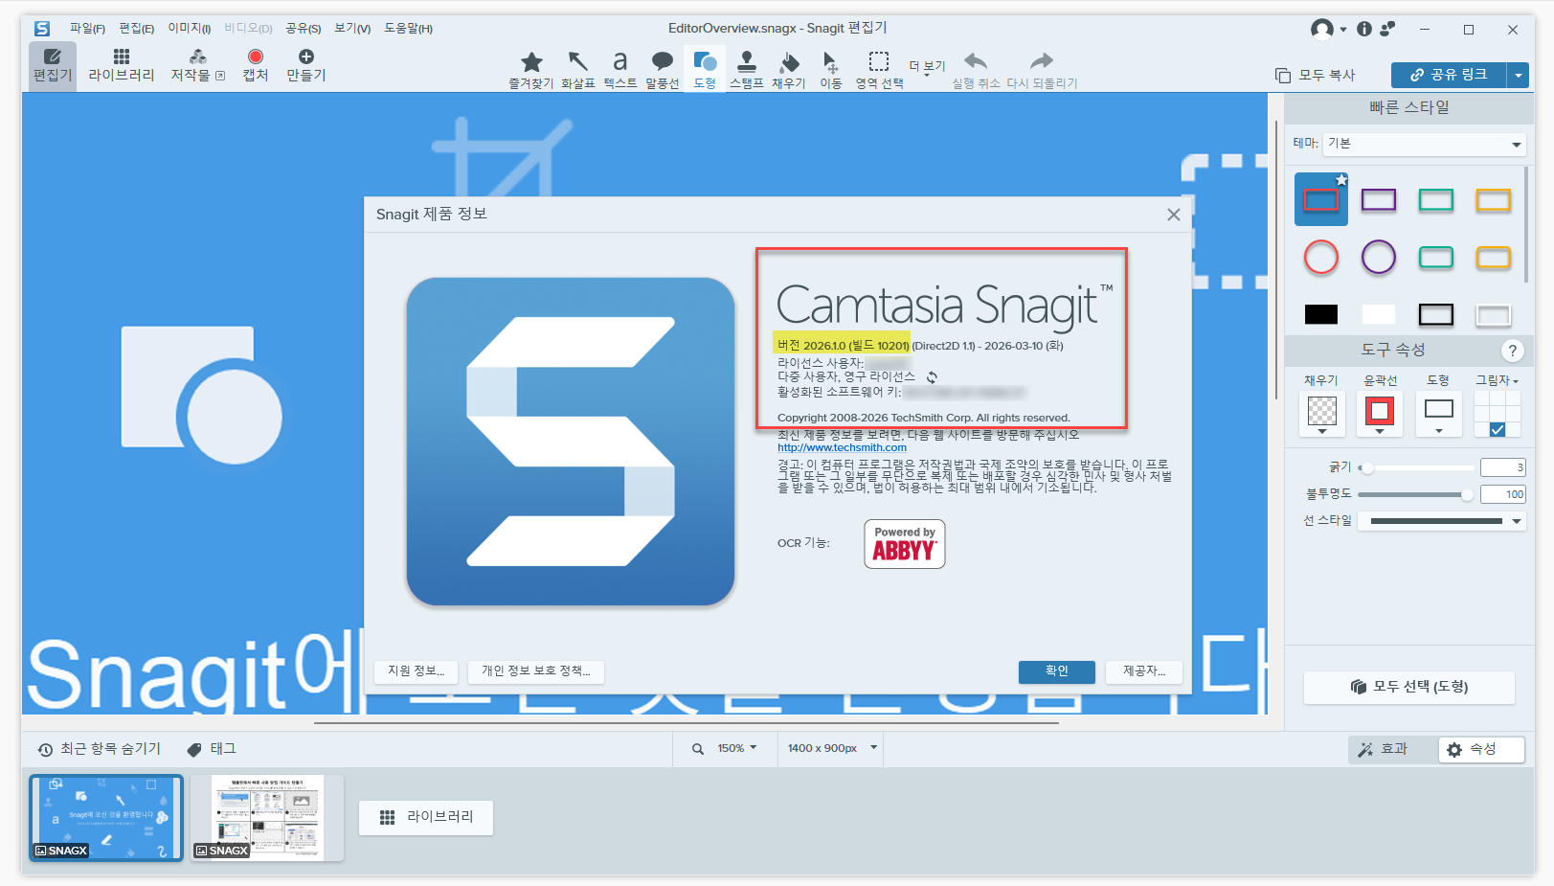Visit http://www.techsmith.com link
The height and width of the screenshot is (886, 1554).
click(x=842, y=447)
